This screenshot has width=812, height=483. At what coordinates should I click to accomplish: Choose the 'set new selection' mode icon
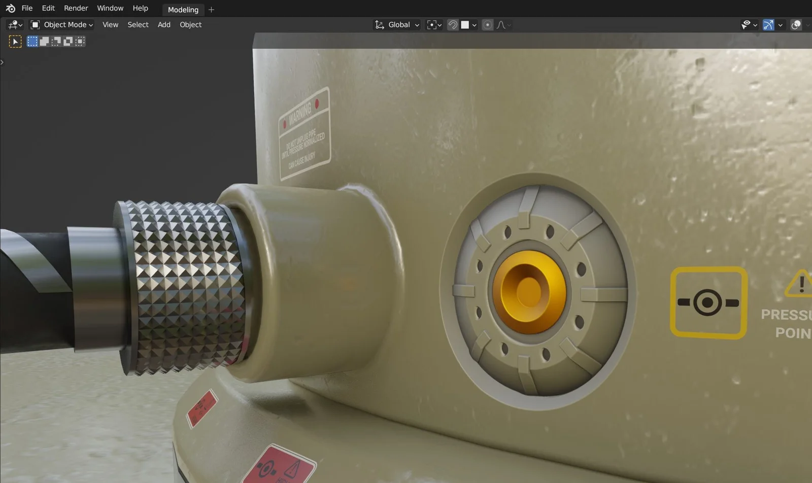tap(32, 42)
